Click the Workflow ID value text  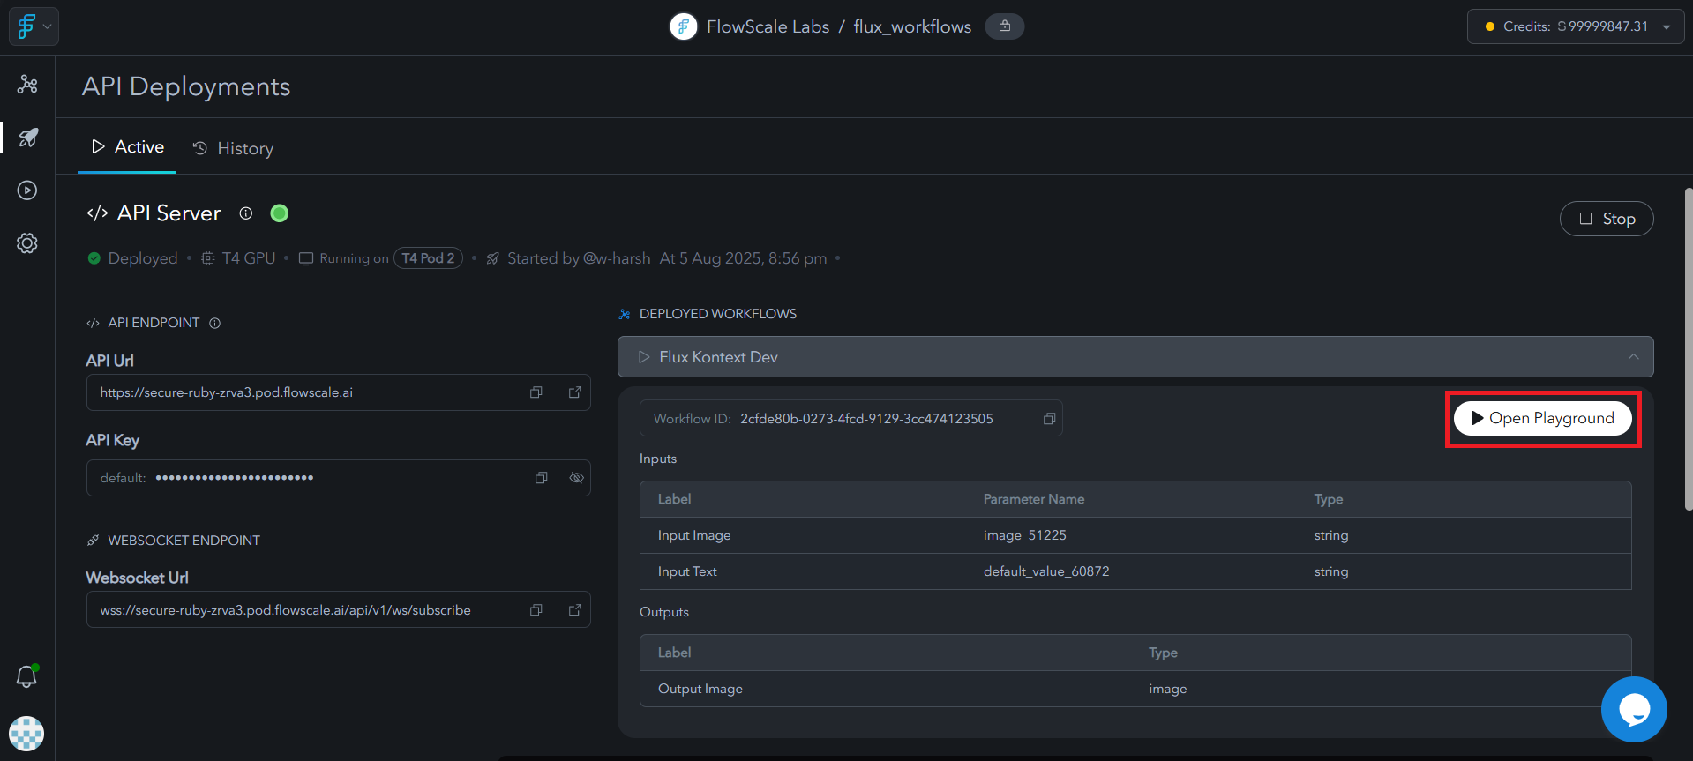866,419
